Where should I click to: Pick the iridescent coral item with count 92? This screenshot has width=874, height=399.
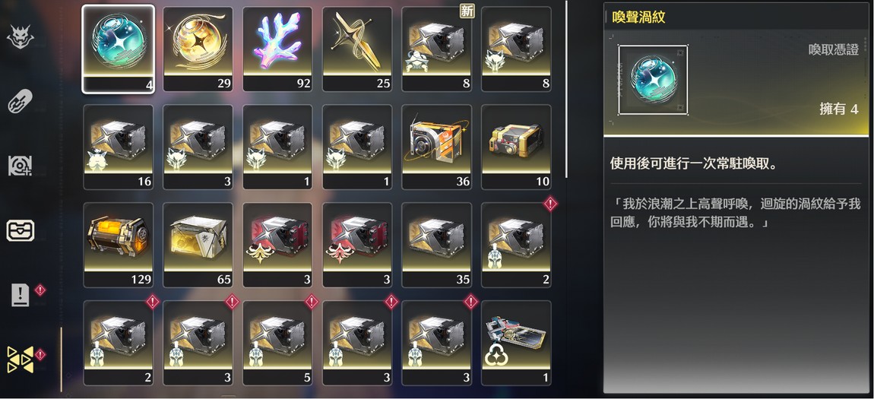tap(277, 49)
